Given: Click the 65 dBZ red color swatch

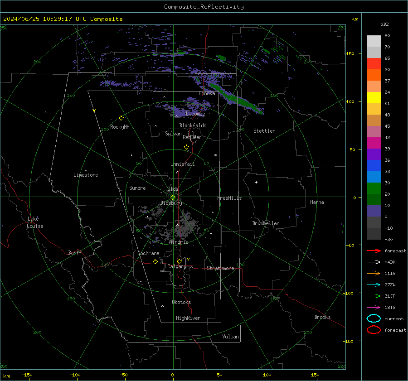Looking at the screenshot, I should (x=374, y=63).
